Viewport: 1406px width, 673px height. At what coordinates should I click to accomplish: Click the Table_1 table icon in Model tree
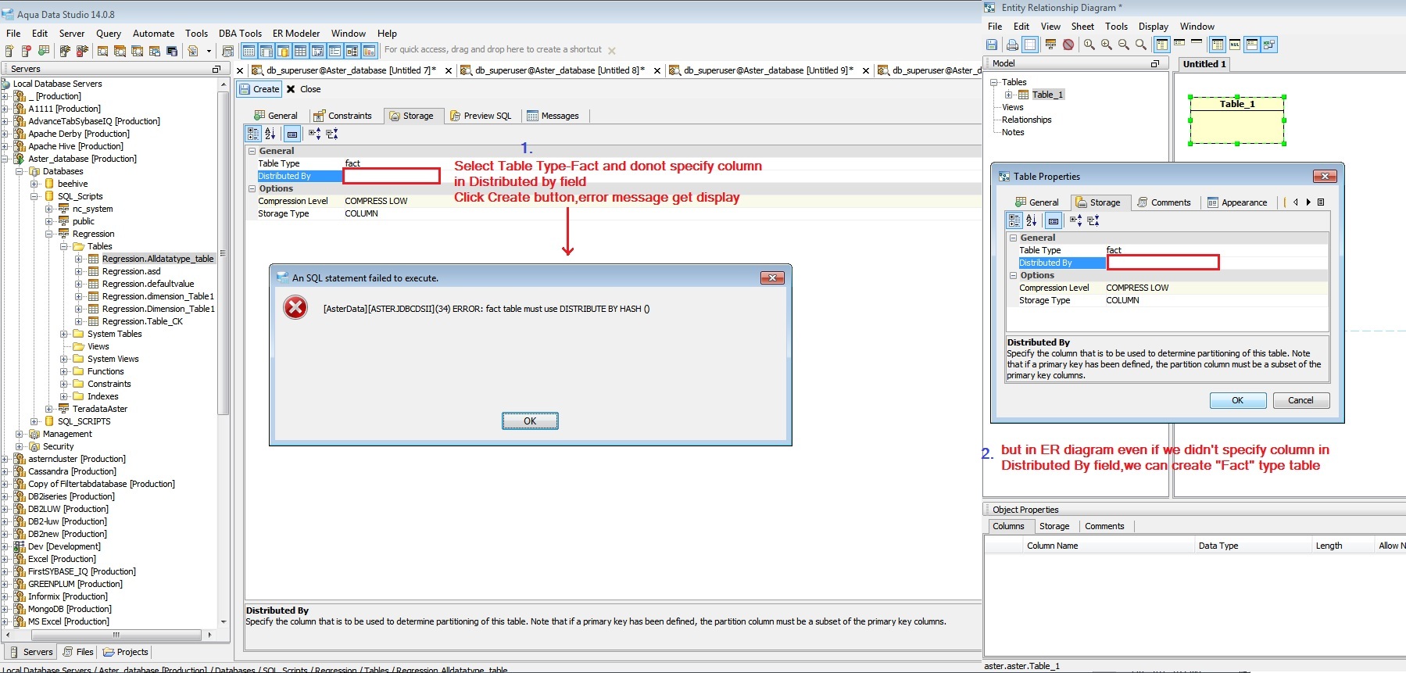click(x=1023, y=95)
